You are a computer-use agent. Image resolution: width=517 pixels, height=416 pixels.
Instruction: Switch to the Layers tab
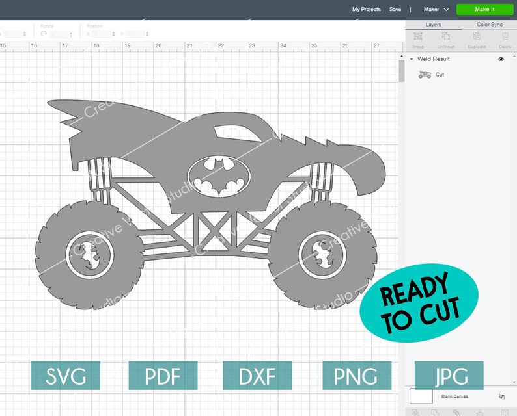pos(433,25)
